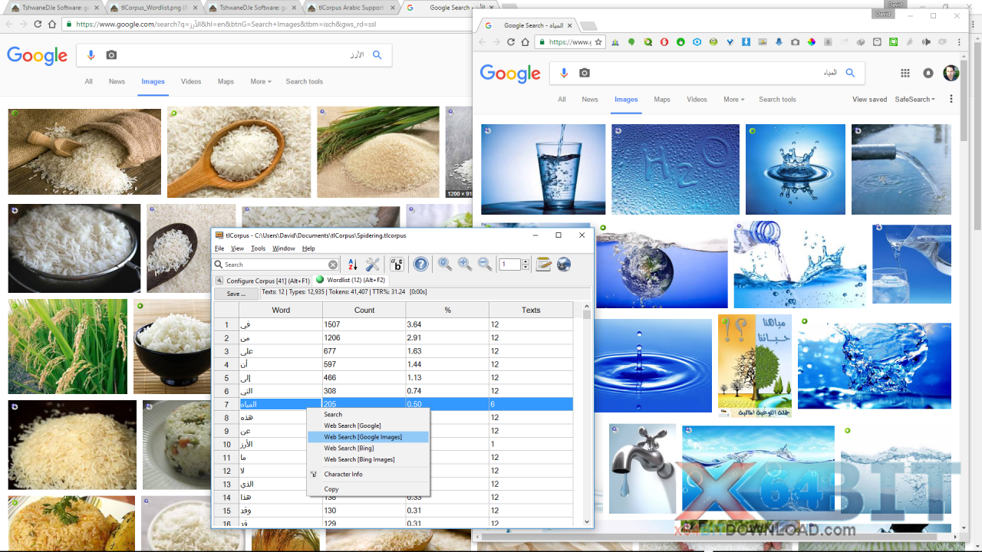Screen dimensions: 982x552
Task: Increase the tlCorpus number spinner value
Action: pyautogui.click(x=526, y=261)
